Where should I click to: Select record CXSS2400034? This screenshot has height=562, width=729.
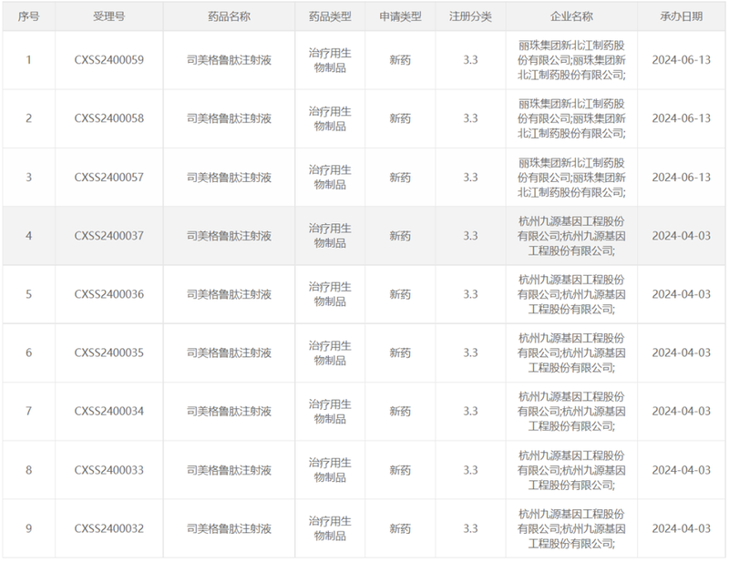pos(109,411)
